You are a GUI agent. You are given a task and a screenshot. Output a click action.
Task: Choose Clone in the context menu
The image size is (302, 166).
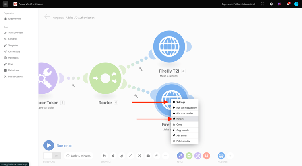(x=184, y=124)
